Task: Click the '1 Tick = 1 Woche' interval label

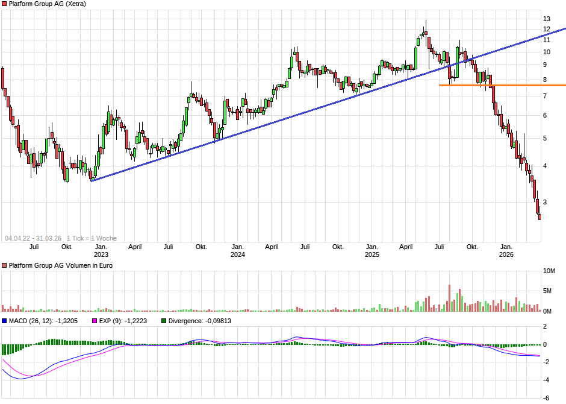Action: (x=92, y=238)
